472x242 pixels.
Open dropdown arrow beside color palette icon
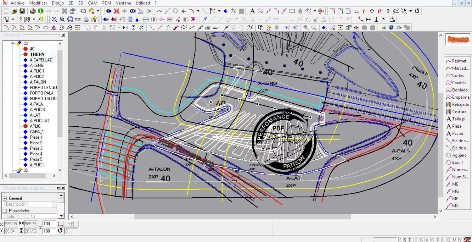[x=98, y=11]
